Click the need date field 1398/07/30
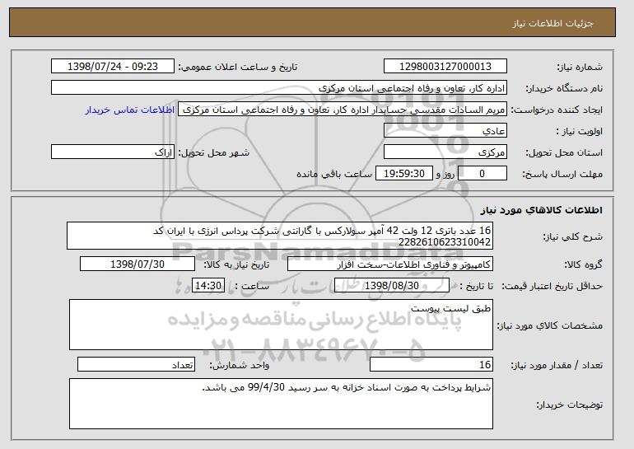634x449 pixels. pyautogui.click(x=138, y=264)
